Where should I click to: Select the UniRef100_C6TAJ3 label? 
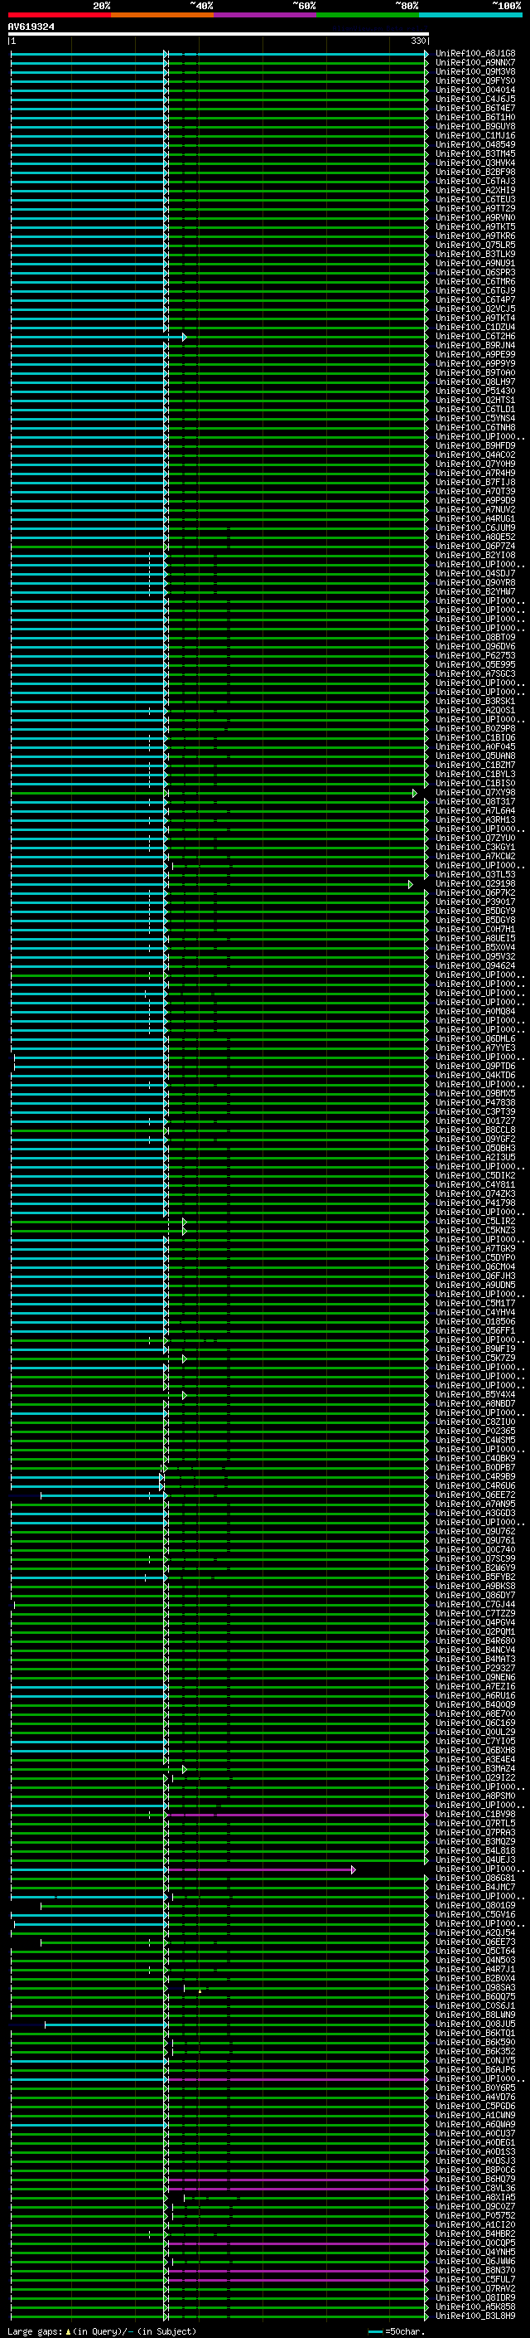coord(475,181)
